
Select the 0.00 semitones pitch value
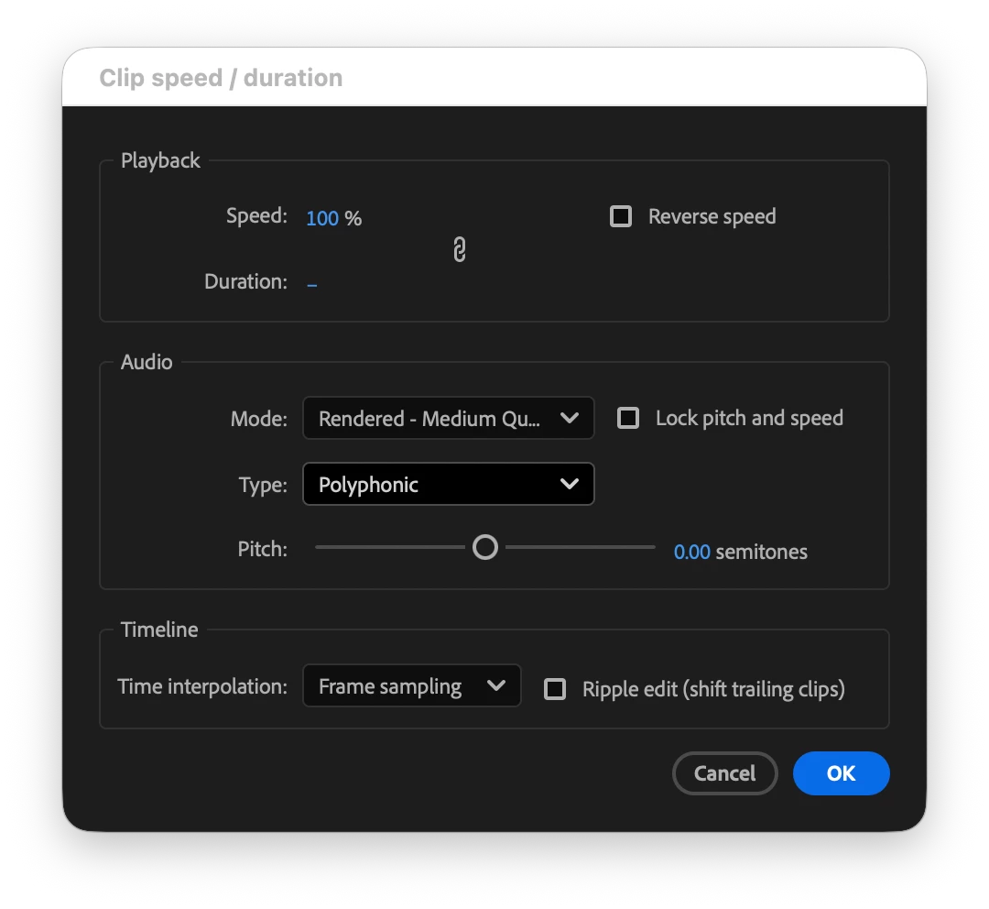692,552
